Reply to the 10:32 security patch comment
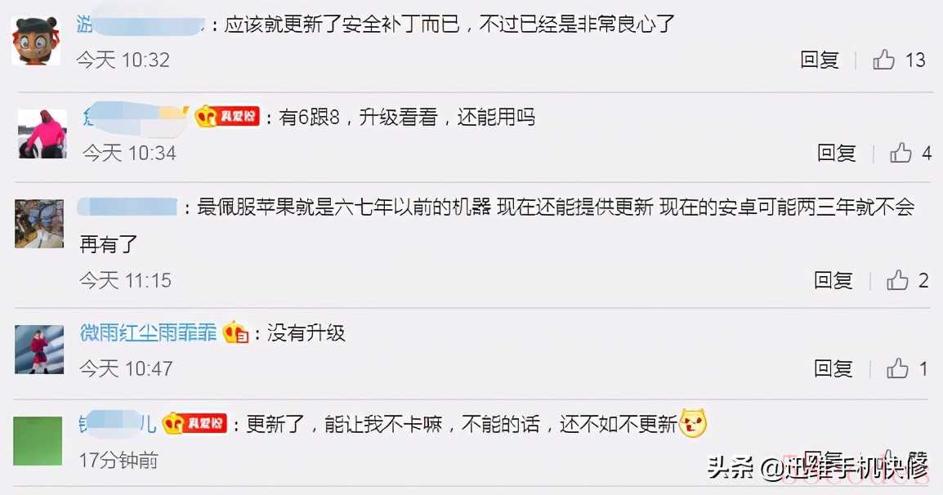The height and width of the screenshot is (495, 943). click(x=819, y=60)
